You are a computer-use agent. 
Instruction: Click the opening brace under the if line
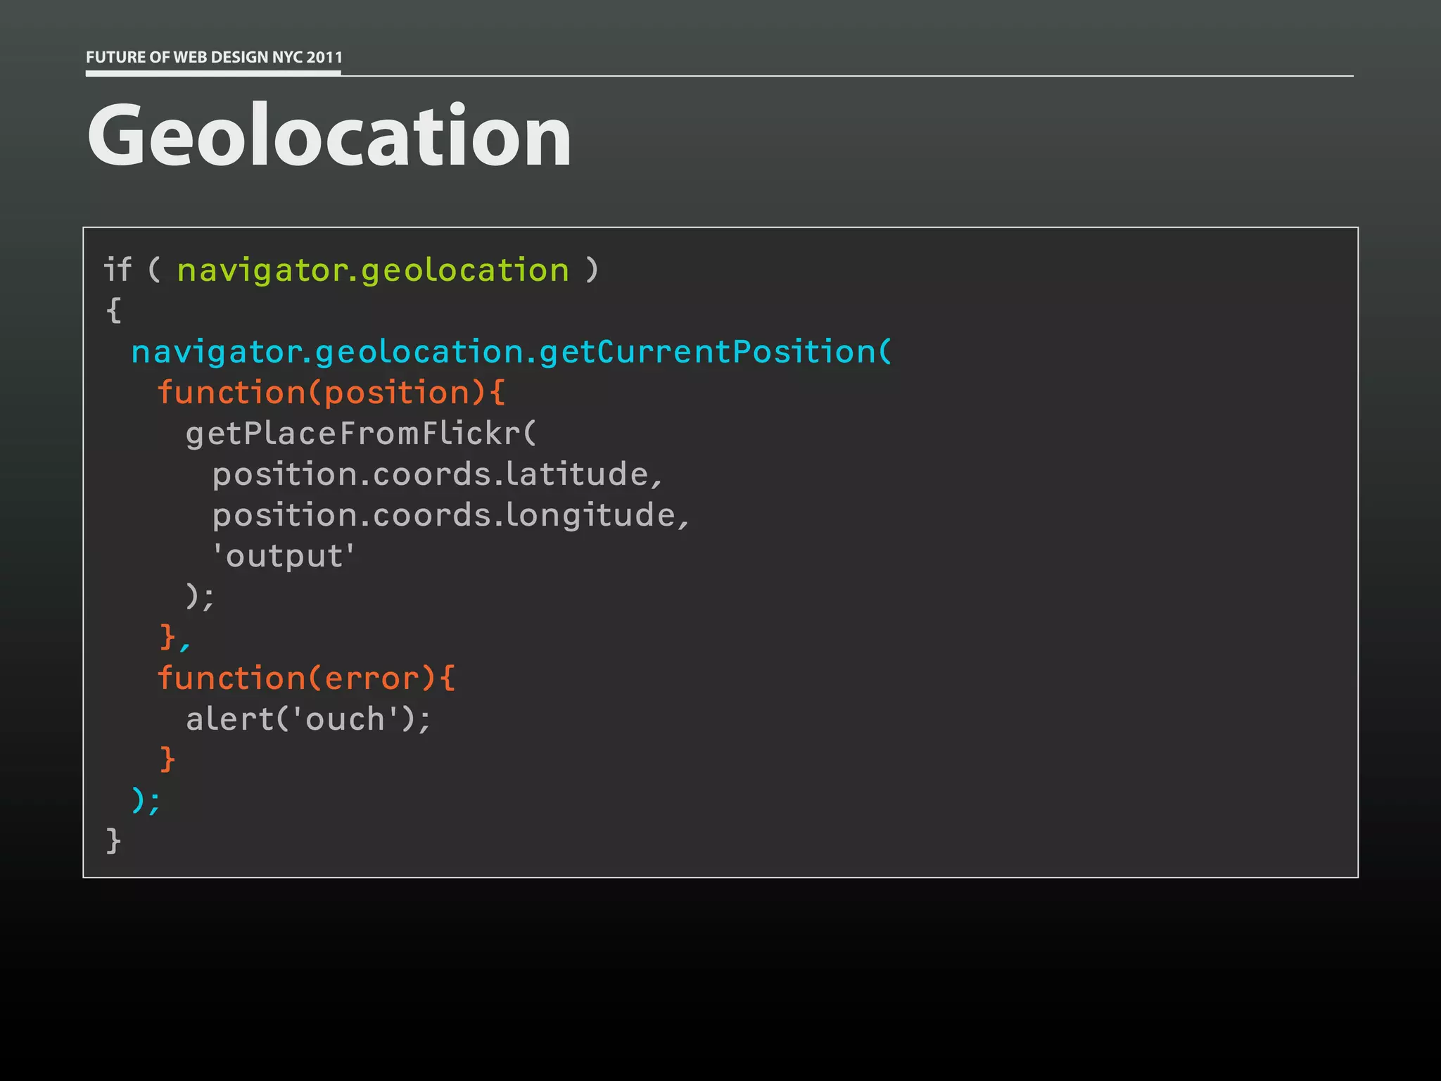[x=113, y=310]
